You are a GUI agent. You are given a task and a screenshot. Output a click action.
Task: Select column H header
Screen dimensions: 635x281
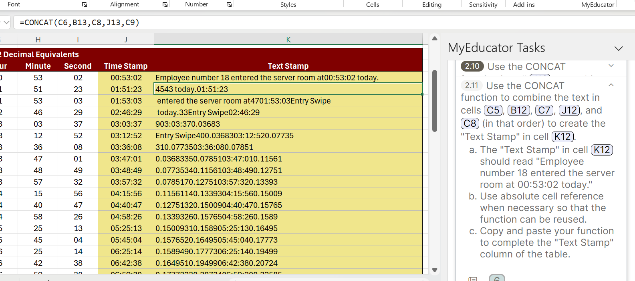pyautogui.click(x=38, y=40)
